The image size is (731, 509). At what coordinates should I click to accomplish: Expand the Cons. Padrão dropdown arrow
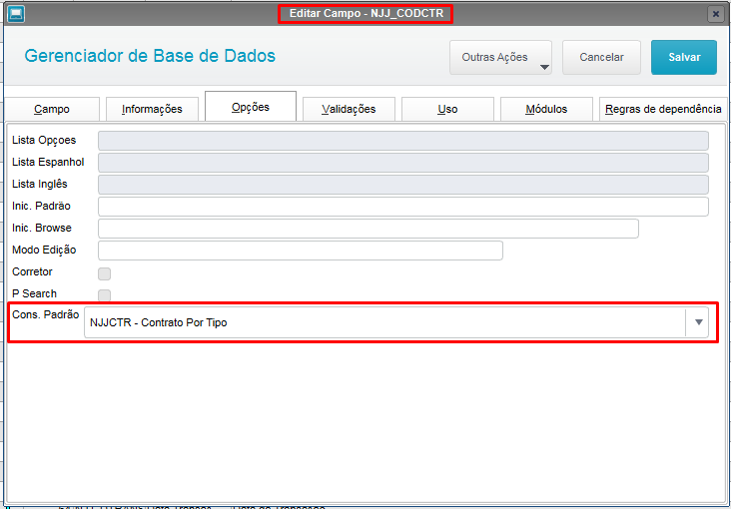698,322
